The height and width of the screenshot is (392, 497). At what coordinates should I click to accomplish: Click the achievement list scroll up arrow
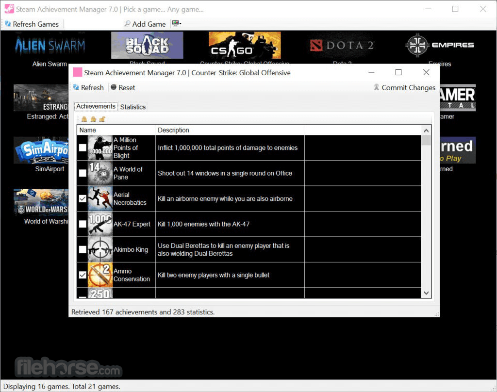(x=426, y=131)
